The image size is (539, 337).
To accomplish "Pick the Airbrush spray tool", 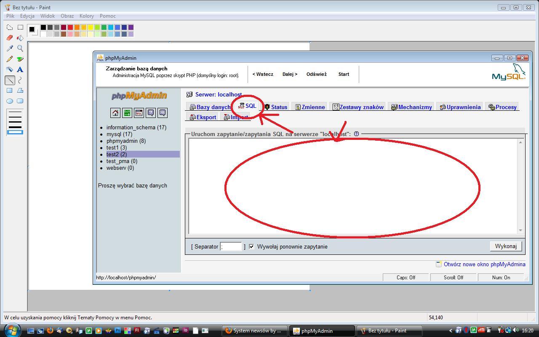I will click(10, 70).
